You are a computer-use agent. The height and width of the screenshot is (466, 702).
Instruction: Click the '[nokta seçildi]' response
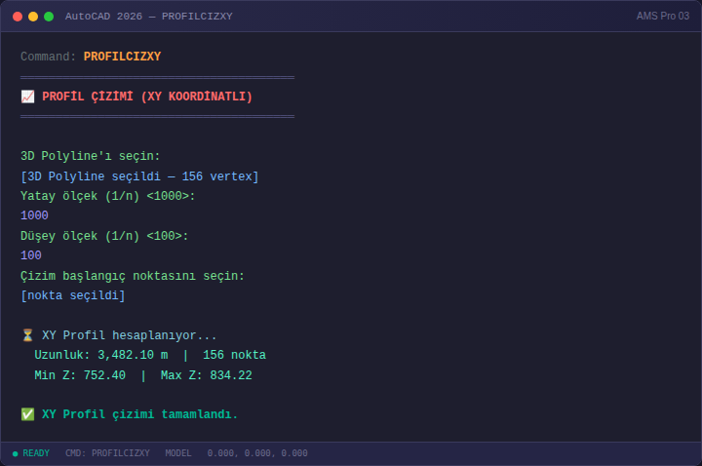pyautogui.click(x=73, y=295)
